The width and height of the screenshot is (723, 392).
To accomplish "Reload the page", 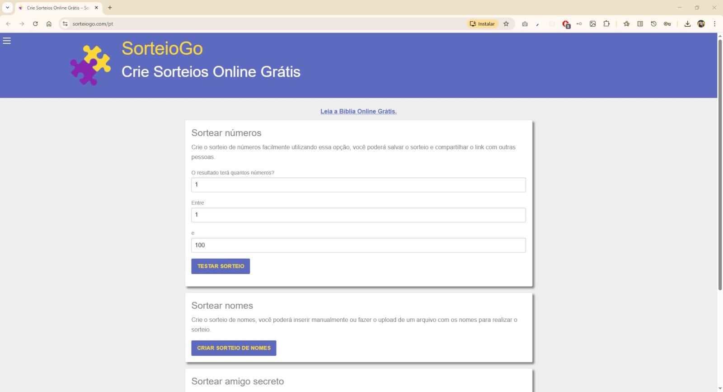I will coord(35,24).
